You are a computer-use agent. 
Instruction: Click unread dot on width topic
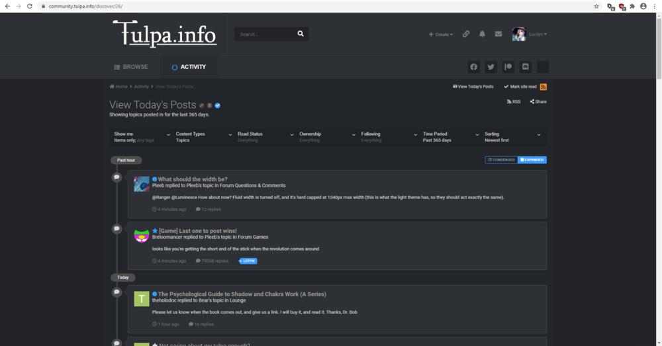[154, 179]
